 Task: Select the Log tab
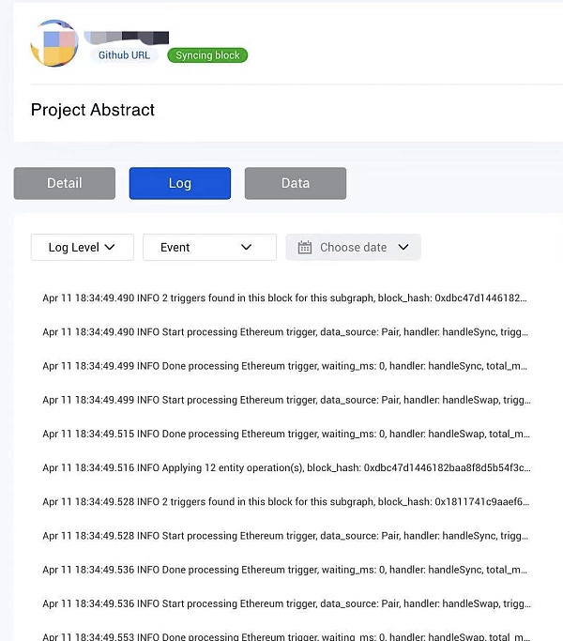click(x=179, y=183)
